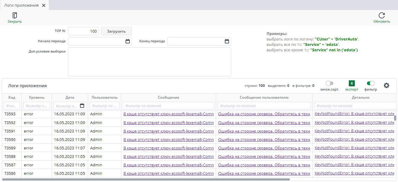The image size is (398, 182).
Task: Turn off the фильтр toggle
Action: tap(370, 83)
